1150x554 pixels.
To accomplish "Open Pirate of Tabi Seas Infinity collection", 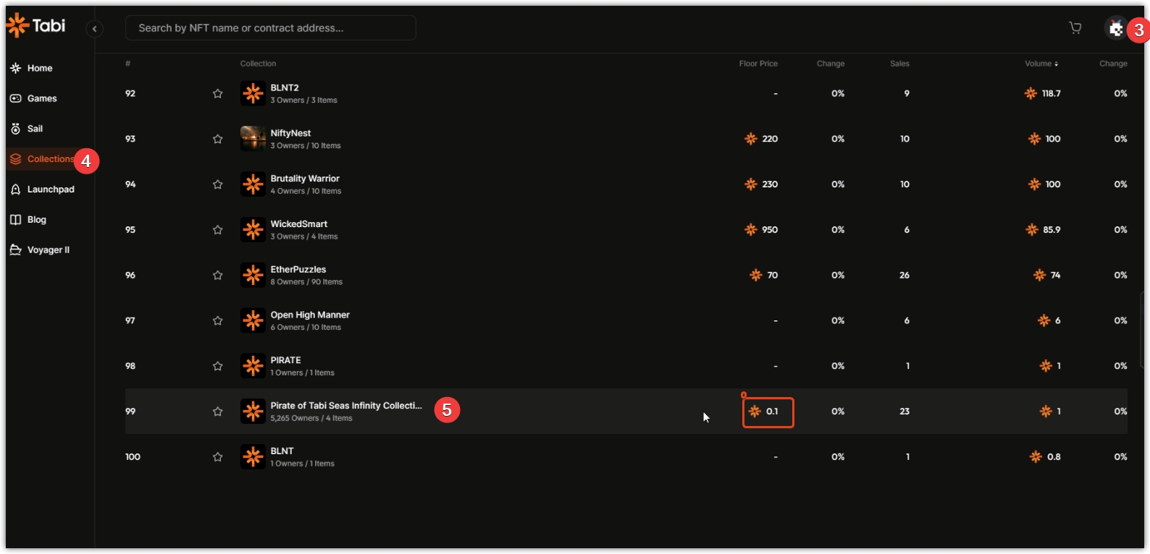I will coord(345,406).
